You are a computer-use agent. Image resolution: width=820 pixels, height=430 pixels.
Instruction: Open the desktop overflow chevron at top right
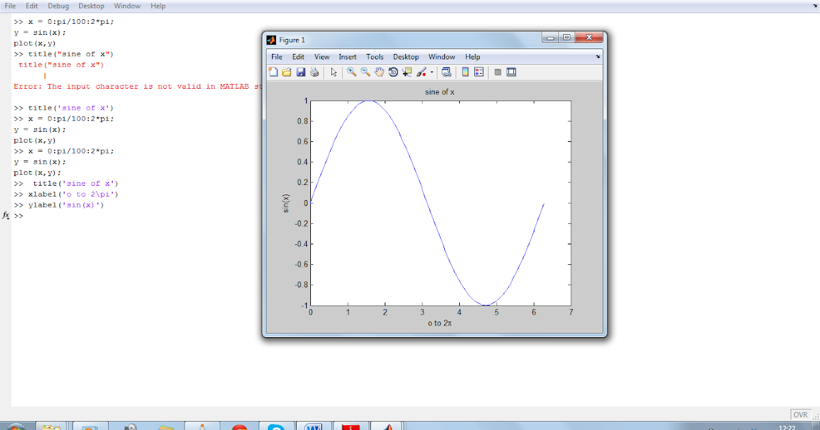(x=815, y=5)
